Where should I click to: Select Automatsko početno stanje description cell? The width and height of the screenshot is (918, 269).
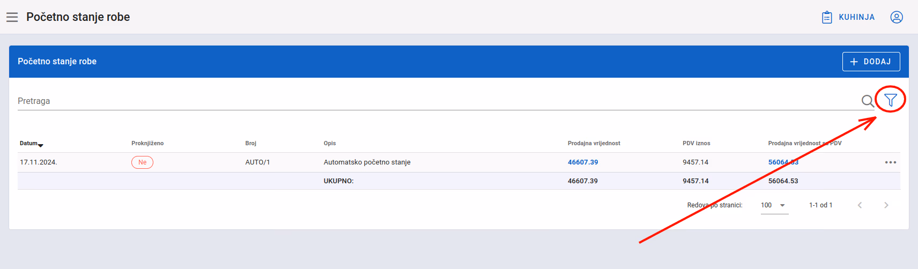click(x=367, y=162)
